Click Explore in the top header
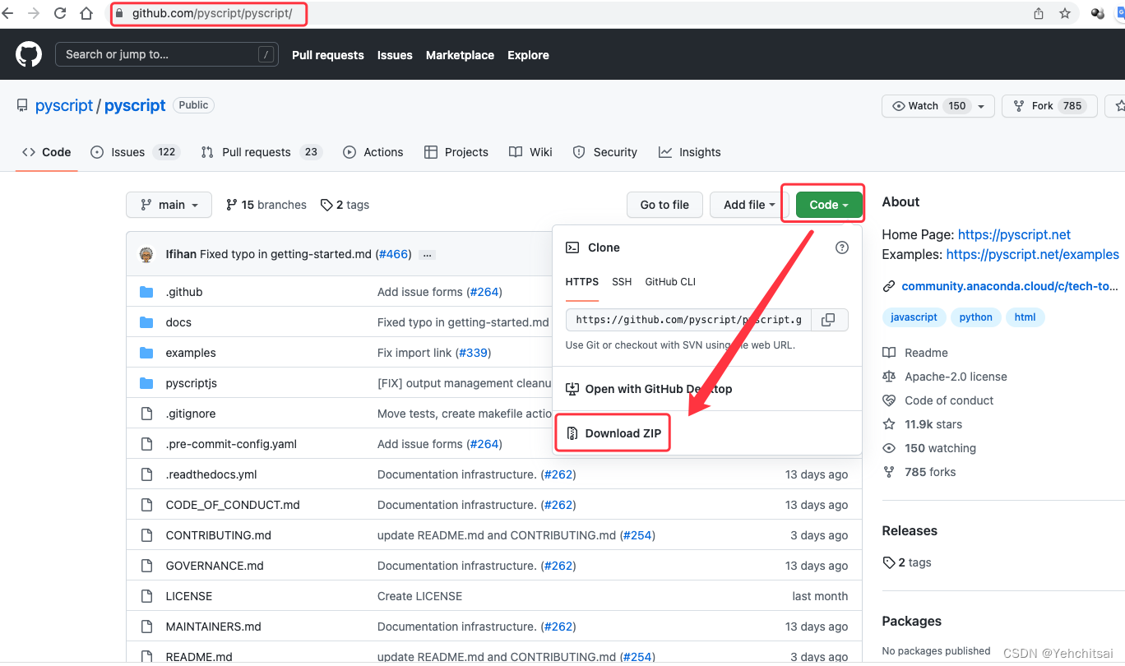Viewport: 1125px width, 666px height. 528,55
